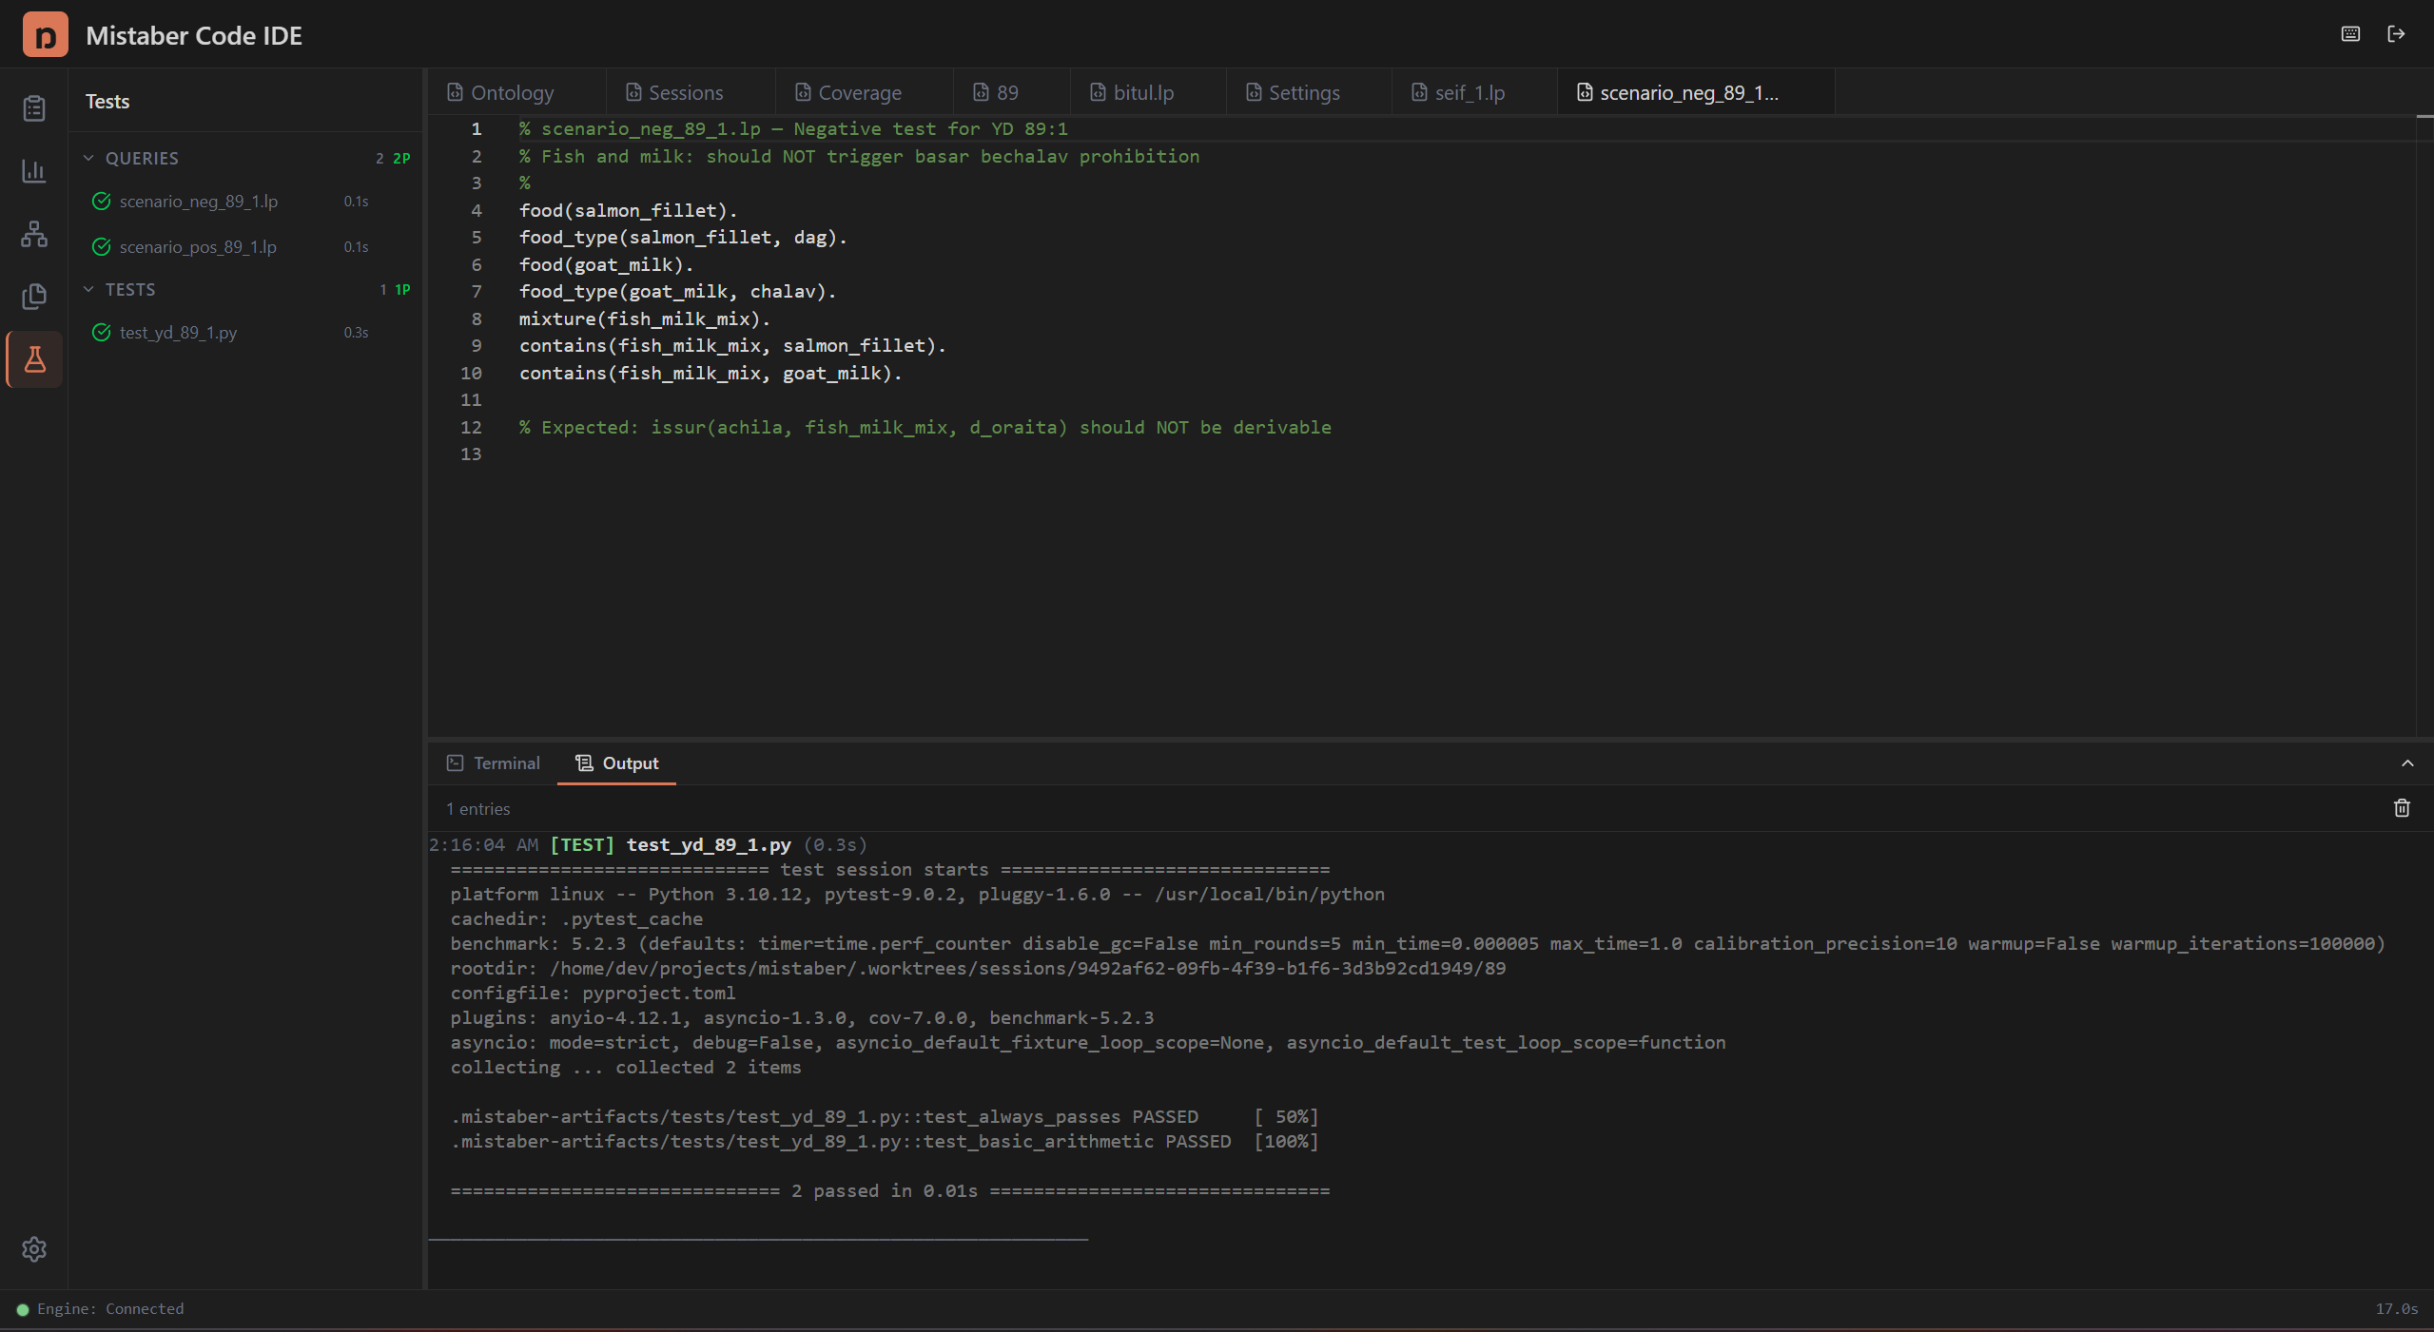
Task: Collapse the Output panel with its chevron
Action: coord(2407,763)
